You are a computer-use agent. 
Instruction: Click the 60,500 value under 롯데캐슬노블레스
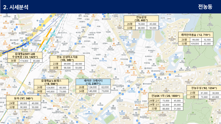pyautogui.click(x=63, y=87)
